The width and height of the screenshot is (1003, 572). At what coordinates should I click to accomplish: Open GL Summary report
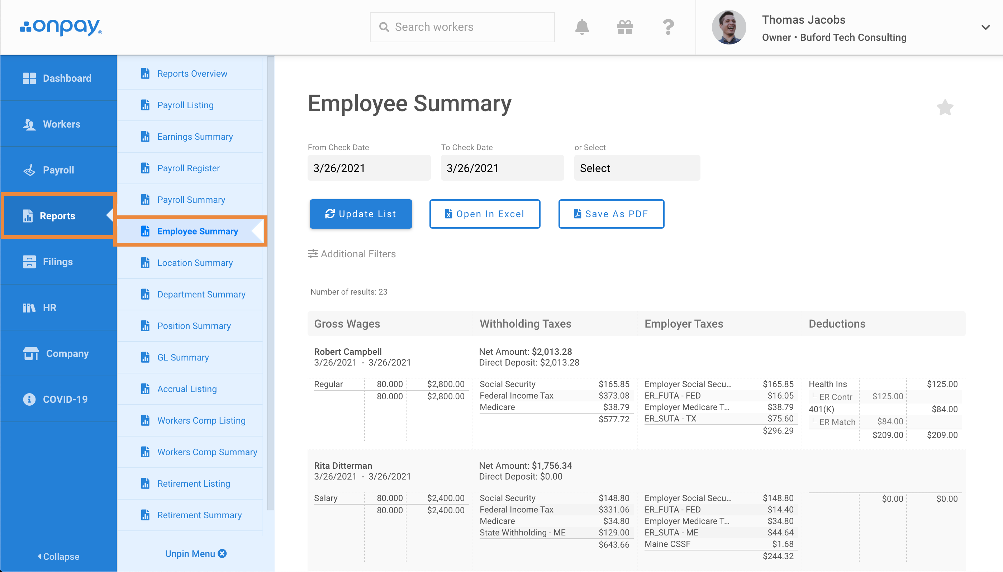click(x=190, y=357)
